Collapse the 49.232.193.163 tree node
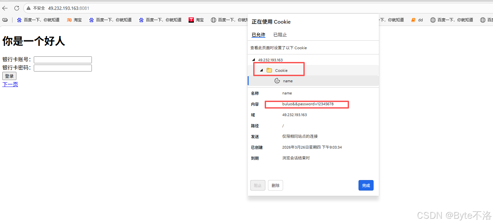This screenshot has height=224, width=493. point(253,60)
